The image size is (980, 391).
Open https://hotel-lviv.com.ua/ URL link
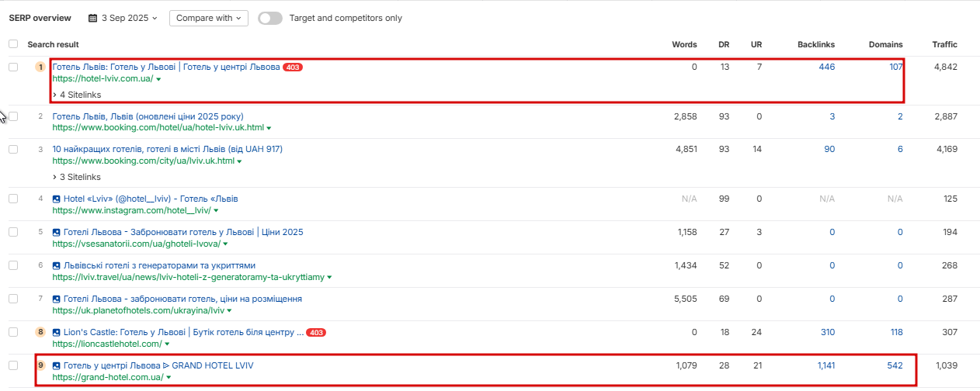point(103,80)
